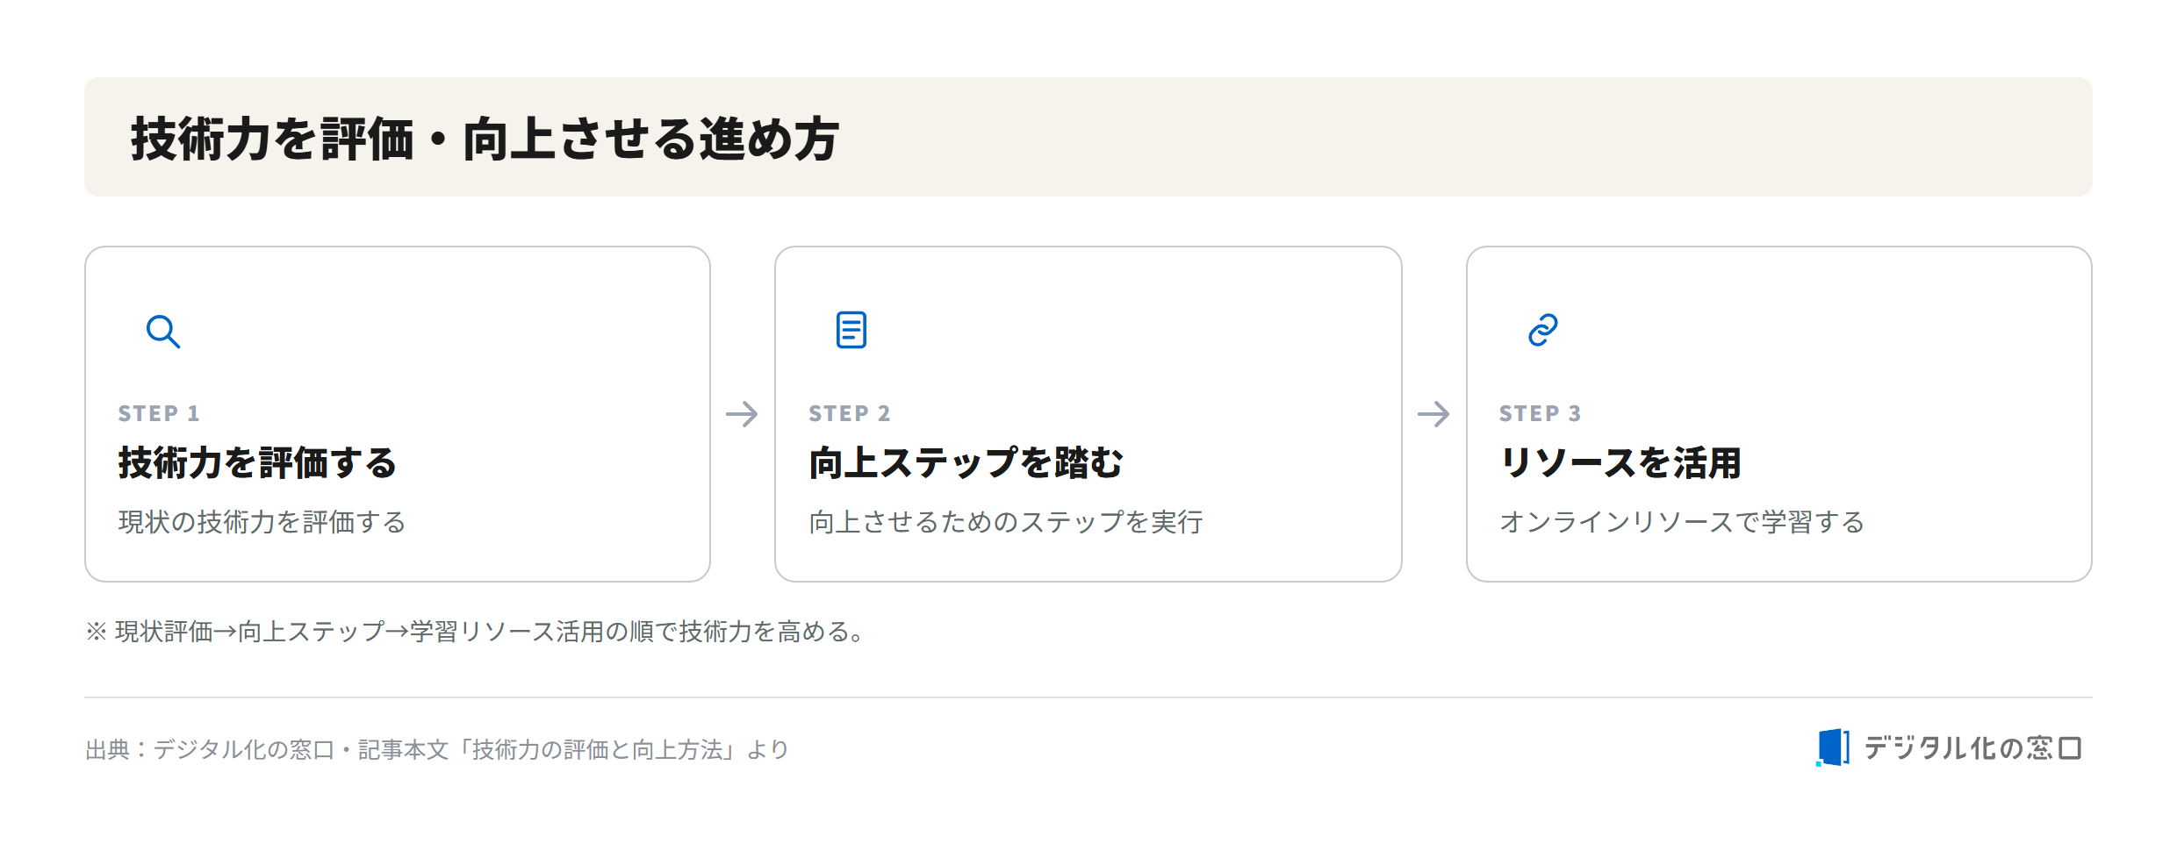Click the heading リソースを活用
Image resolution: width=2177 pixels, height=851 pixels.
pos(1620,463)
